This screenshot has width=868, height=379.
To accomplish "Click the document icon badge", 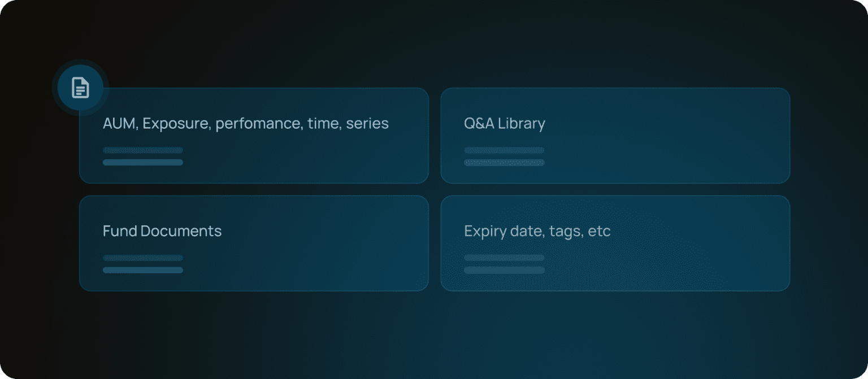I will tap(80, 88).
